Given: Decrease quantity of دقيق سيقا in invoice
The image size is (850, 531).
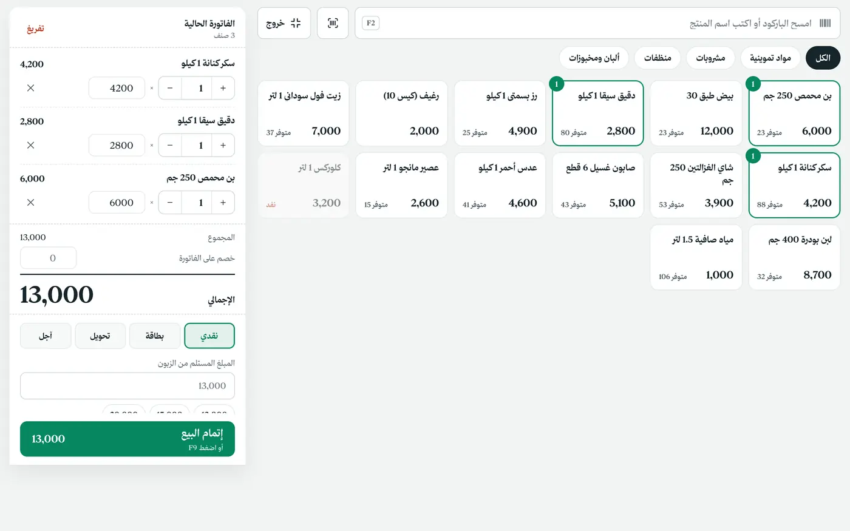Looking at the screenshot, I should (x=170, y=145).
